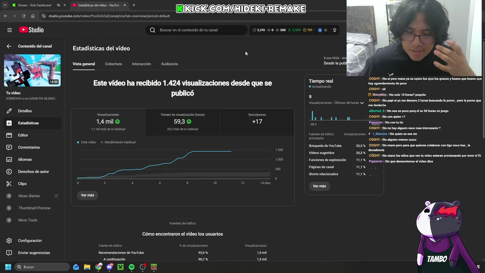Viewport: 485px width, 273px height.
Task: Open the video thumbnail in sidebar
Action: click(32, 71)
